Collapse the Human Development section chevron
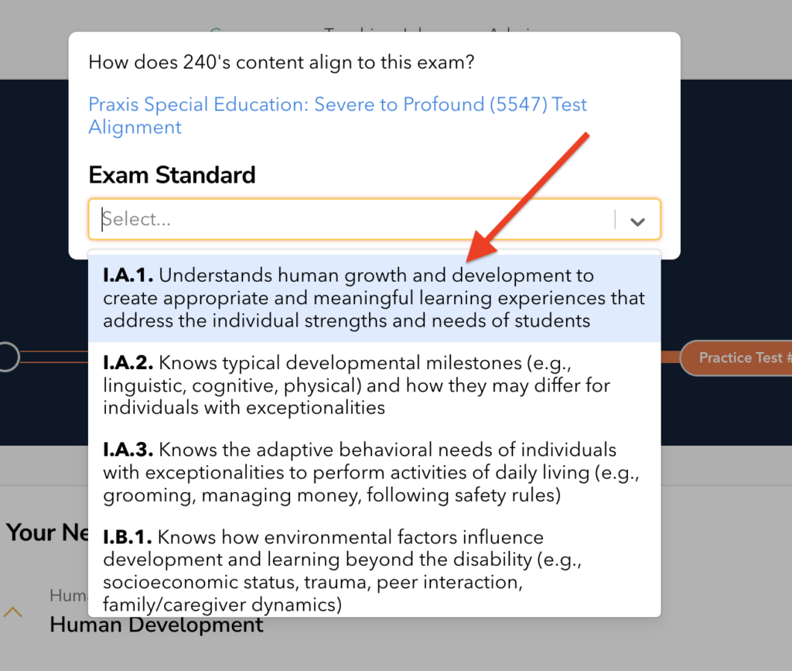 [x=13, y=611]
